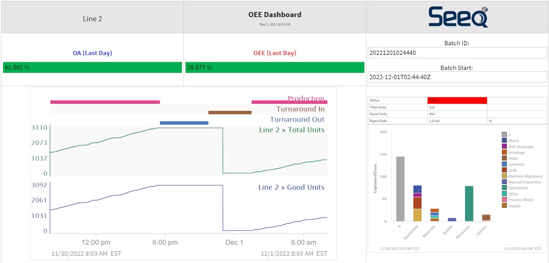The image size is (549, 263).
Task: Click the Alarm legend color square
Action: tap(504, 141)
